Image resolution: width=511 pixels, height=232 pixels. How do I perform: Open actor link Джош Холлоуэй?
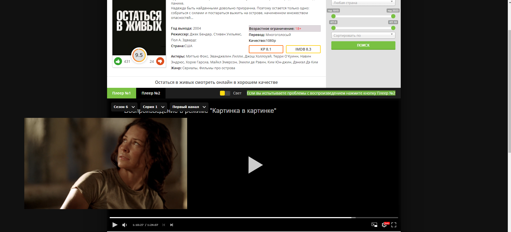pos(258,56)
